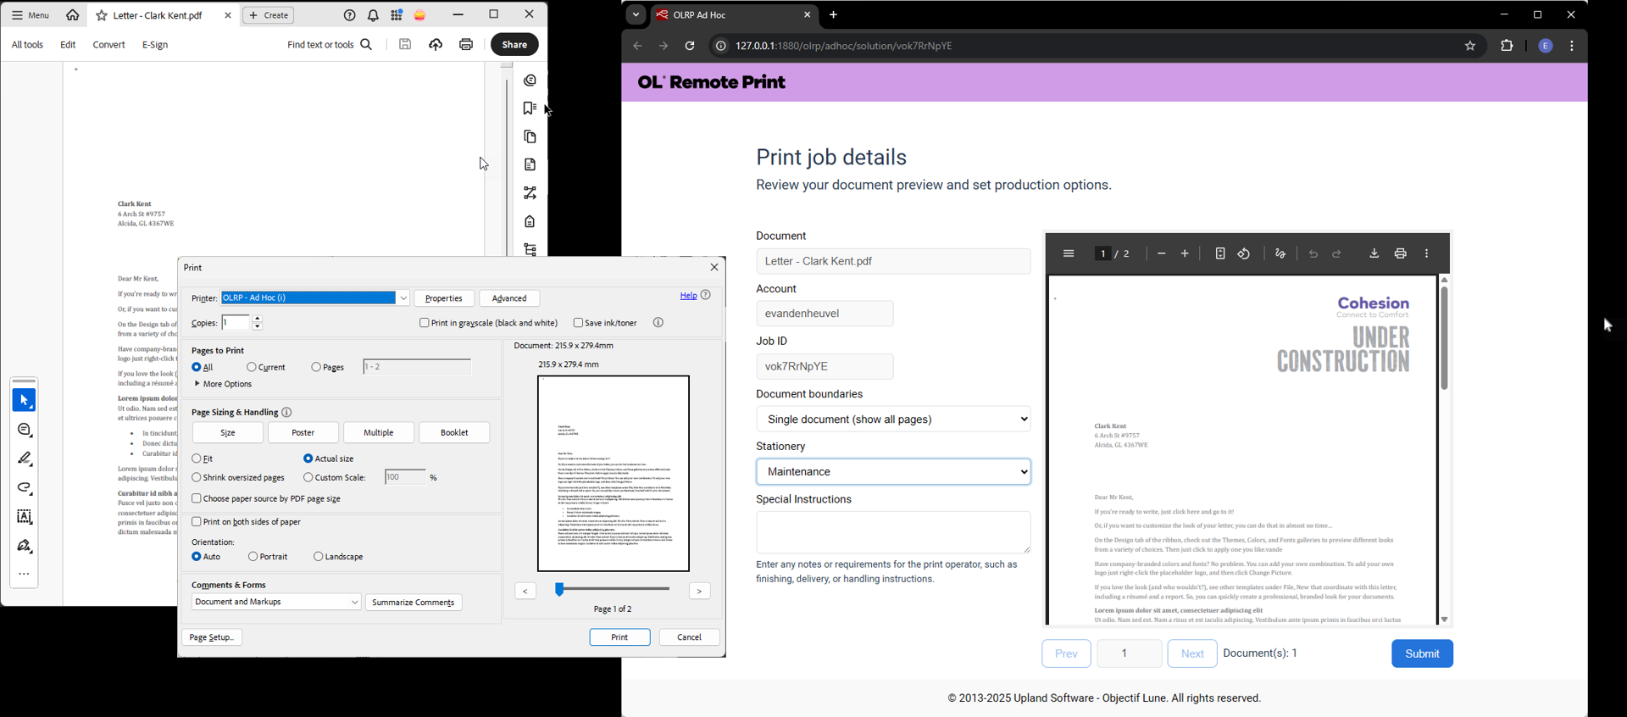Click the rotate icon in PDF preview toolbar
Viewport: 1627px width, 717px height.
(1244, 254)
